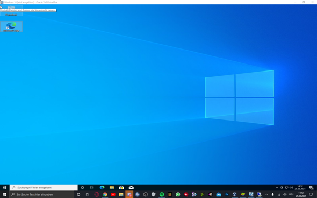The image size is (317, 198).
Task: Open Spotify from the host taskbar
Action: (162, 194)
